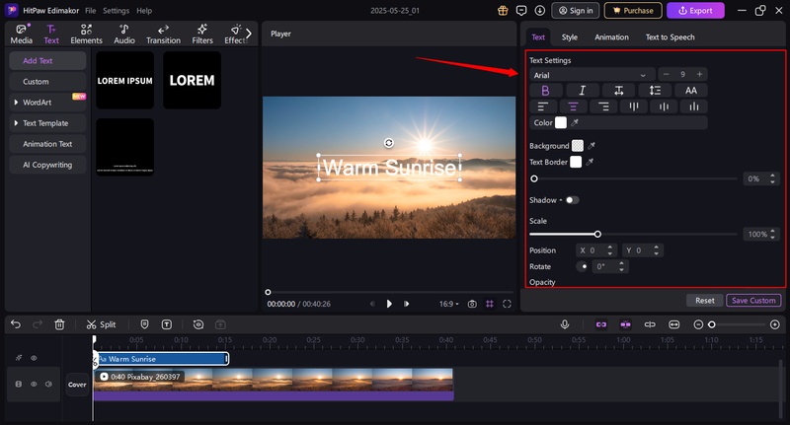Toggle the second purple snapping button

pyautogui.click(x=625, y=324)
